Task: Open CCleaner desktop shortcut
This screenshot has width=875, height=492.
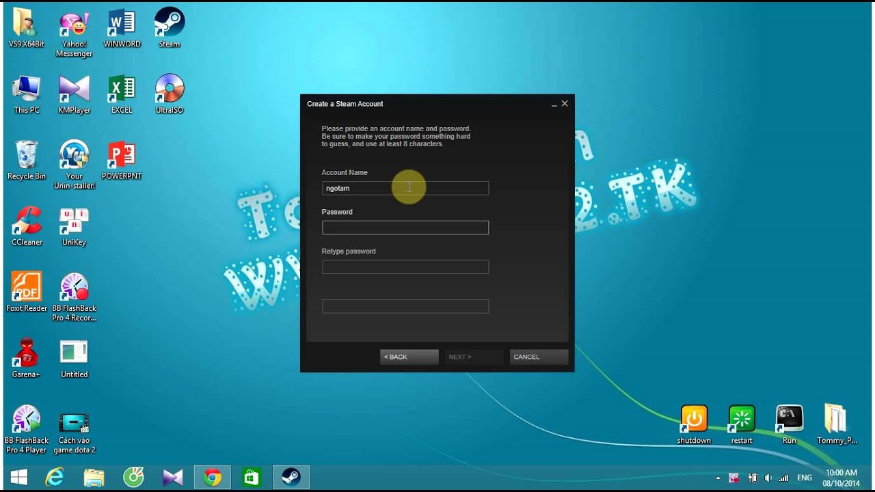Action: 26,227
